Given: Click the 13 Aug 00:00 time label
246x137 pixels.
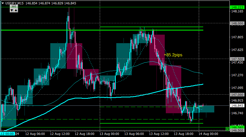Looking at the screenshot, I should (x=109, y=134).
